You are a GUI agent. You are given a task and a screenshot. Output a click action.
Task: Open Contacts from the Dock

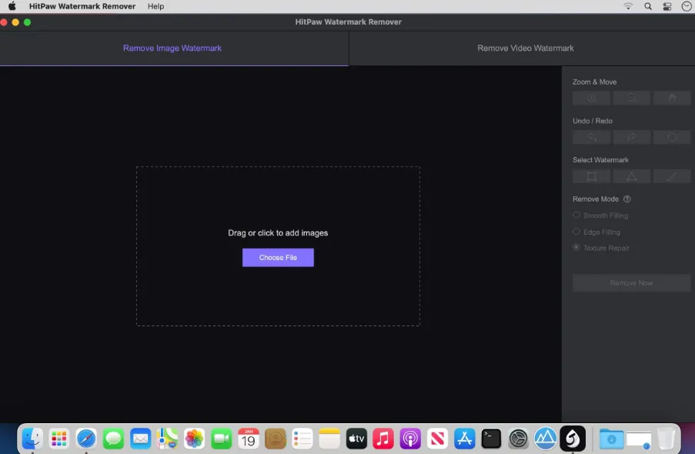click(276, 439)
